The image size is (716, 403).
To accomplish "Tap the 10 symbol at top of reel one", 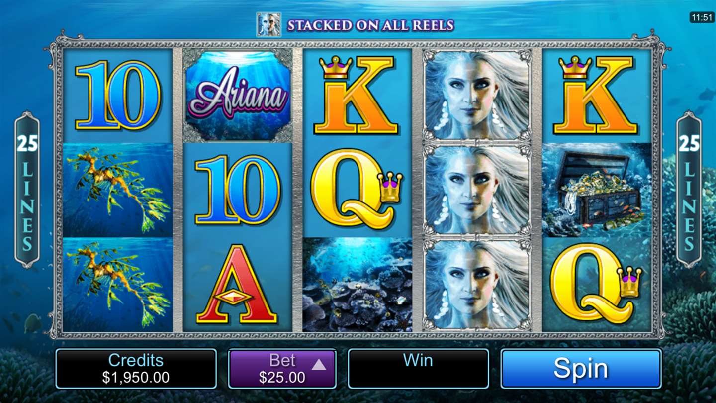I will coord(118,95).
